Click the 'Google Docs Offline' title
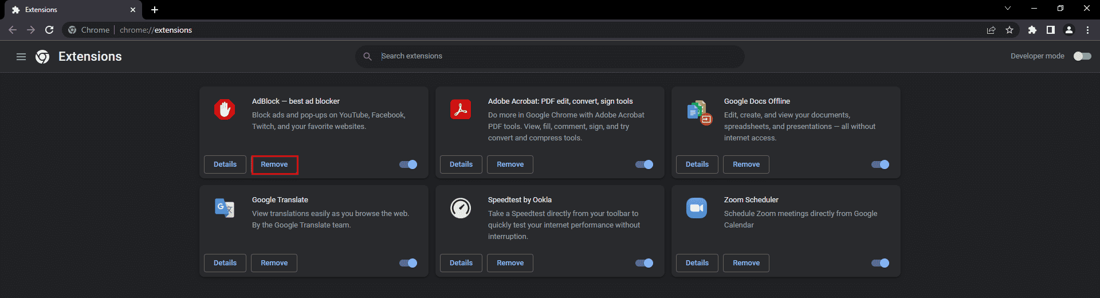This screenshot has width=1100, height=298. tap(757, 101)
